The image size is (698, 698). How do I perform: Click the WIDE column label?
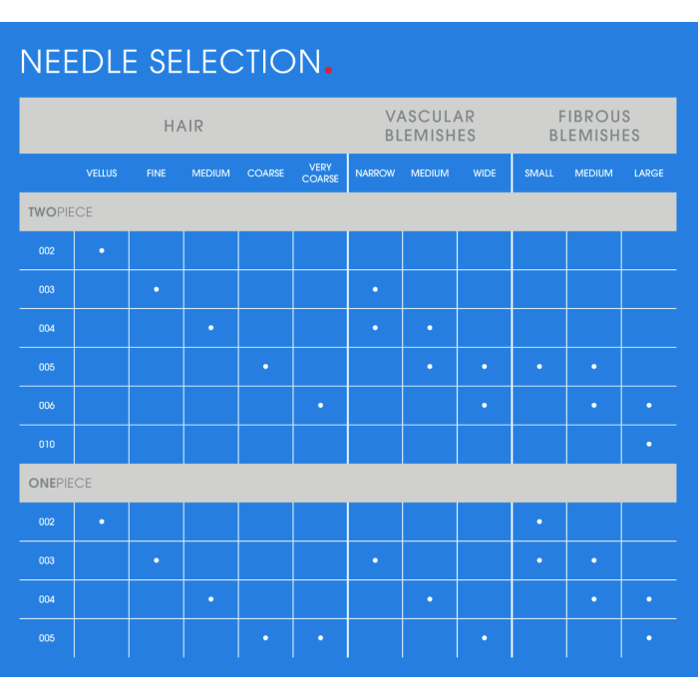485,174
